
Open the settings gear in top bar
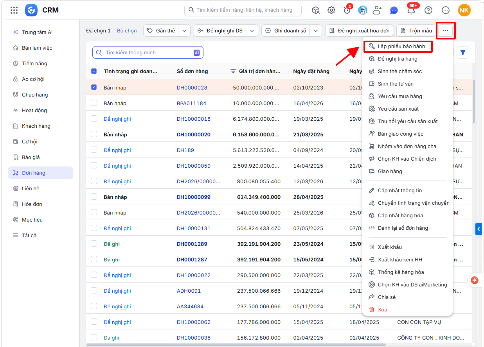click(331, 10)
